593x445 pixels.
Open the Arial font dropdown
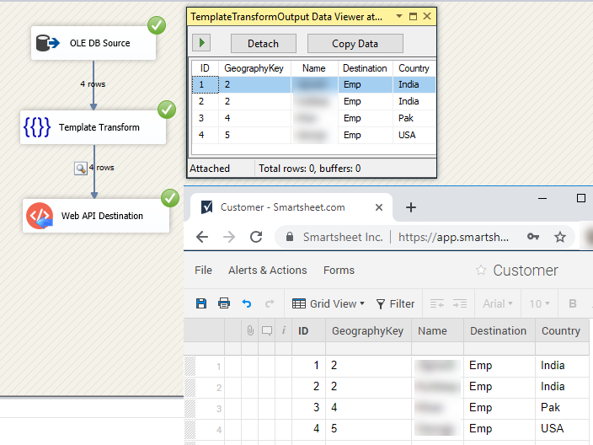(x=498, y=303)
